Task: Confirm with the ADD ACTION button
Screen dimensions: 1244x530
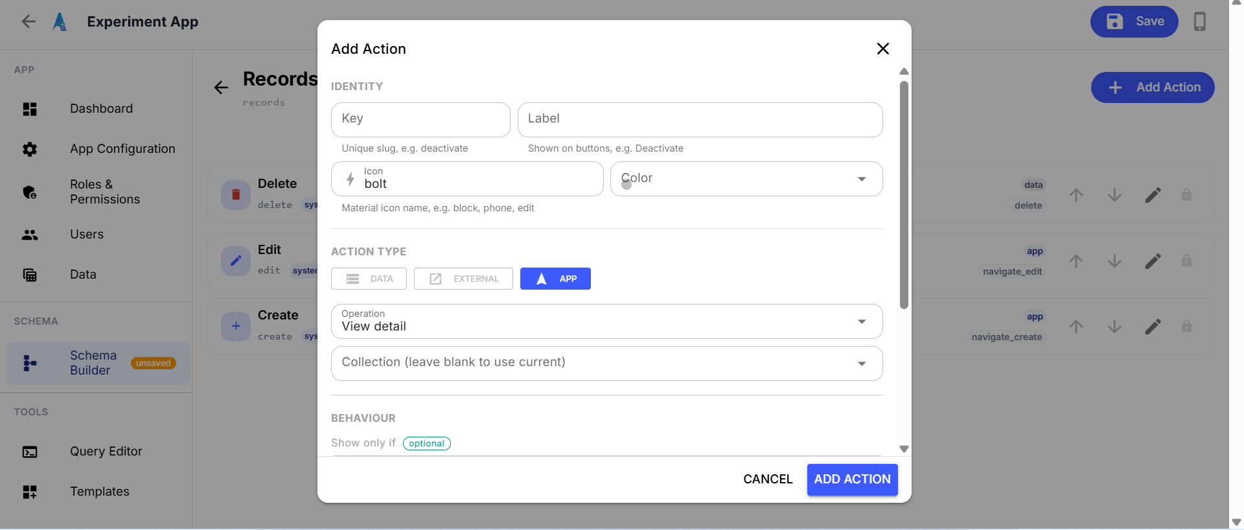Action: 852,479
